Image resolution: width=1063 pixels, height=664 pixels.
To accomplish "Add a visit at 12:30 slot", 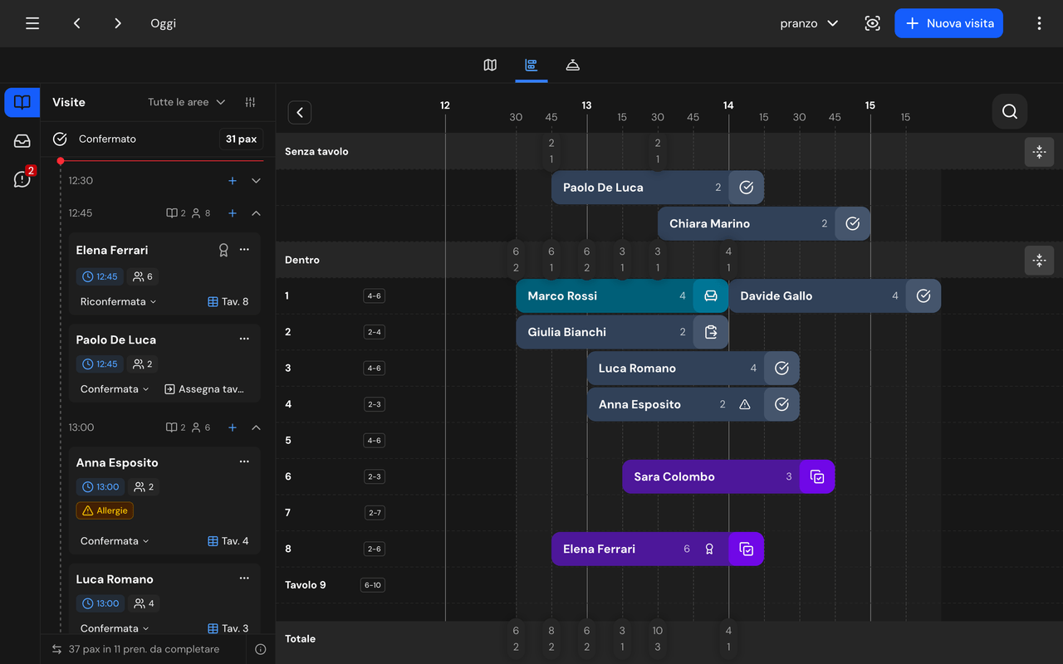I will [233, 180].
